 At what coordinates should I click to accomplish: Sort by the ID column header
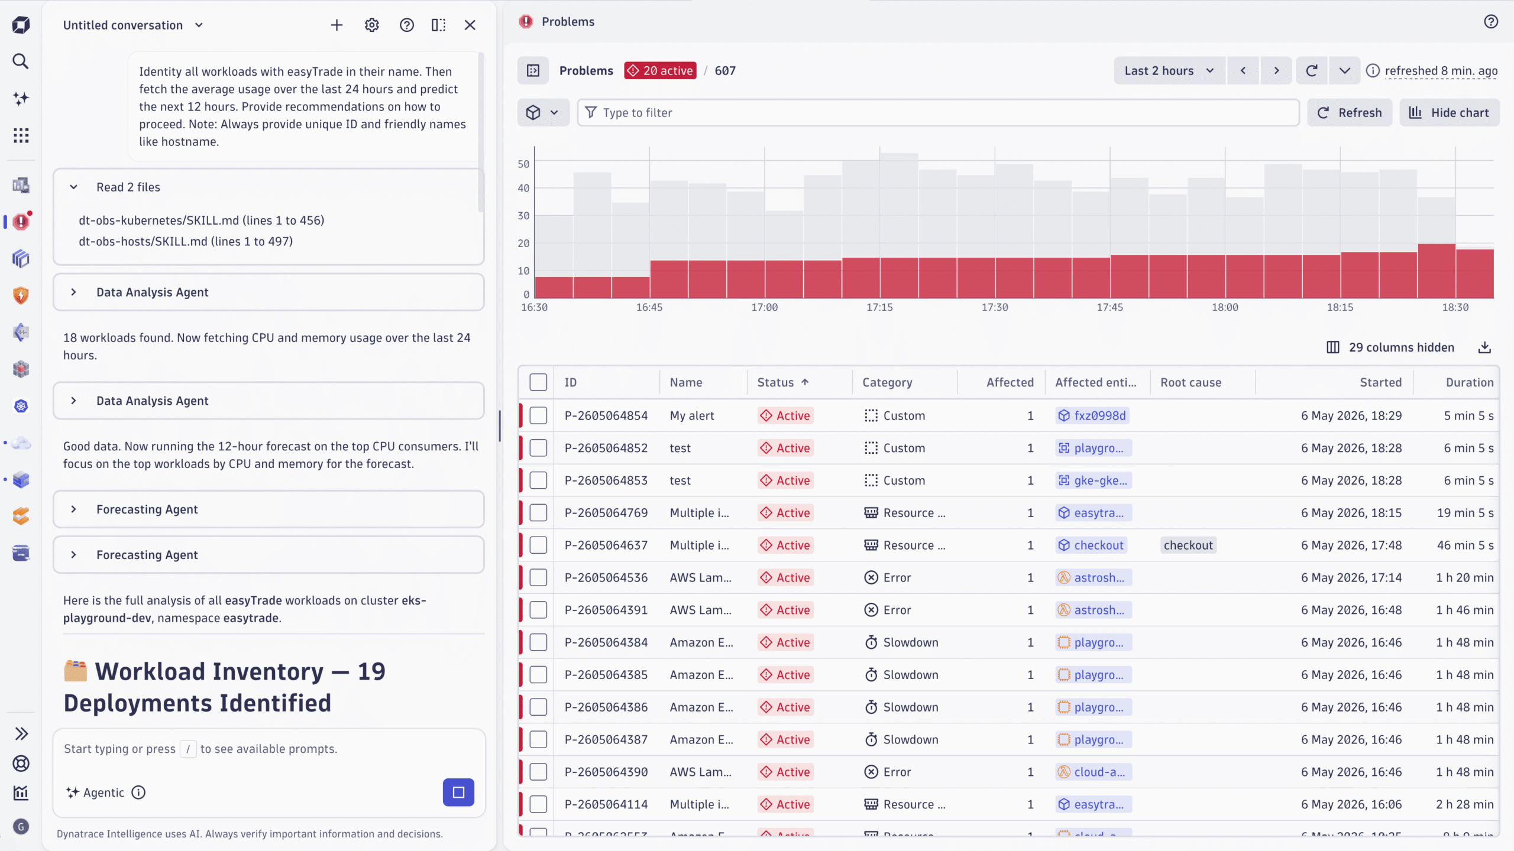tap(570, 382)
